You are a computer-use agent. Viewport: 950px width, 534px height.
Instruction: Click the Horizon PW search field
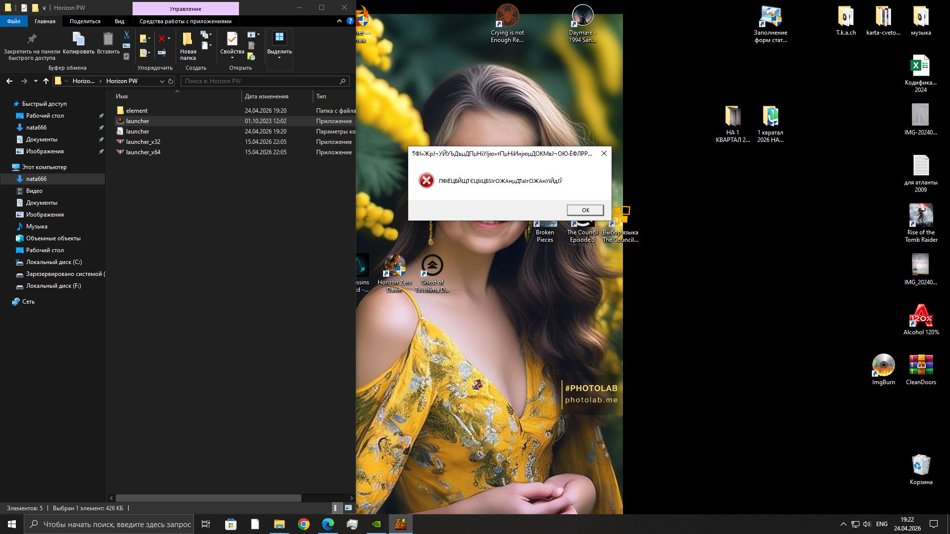point(265,81)
